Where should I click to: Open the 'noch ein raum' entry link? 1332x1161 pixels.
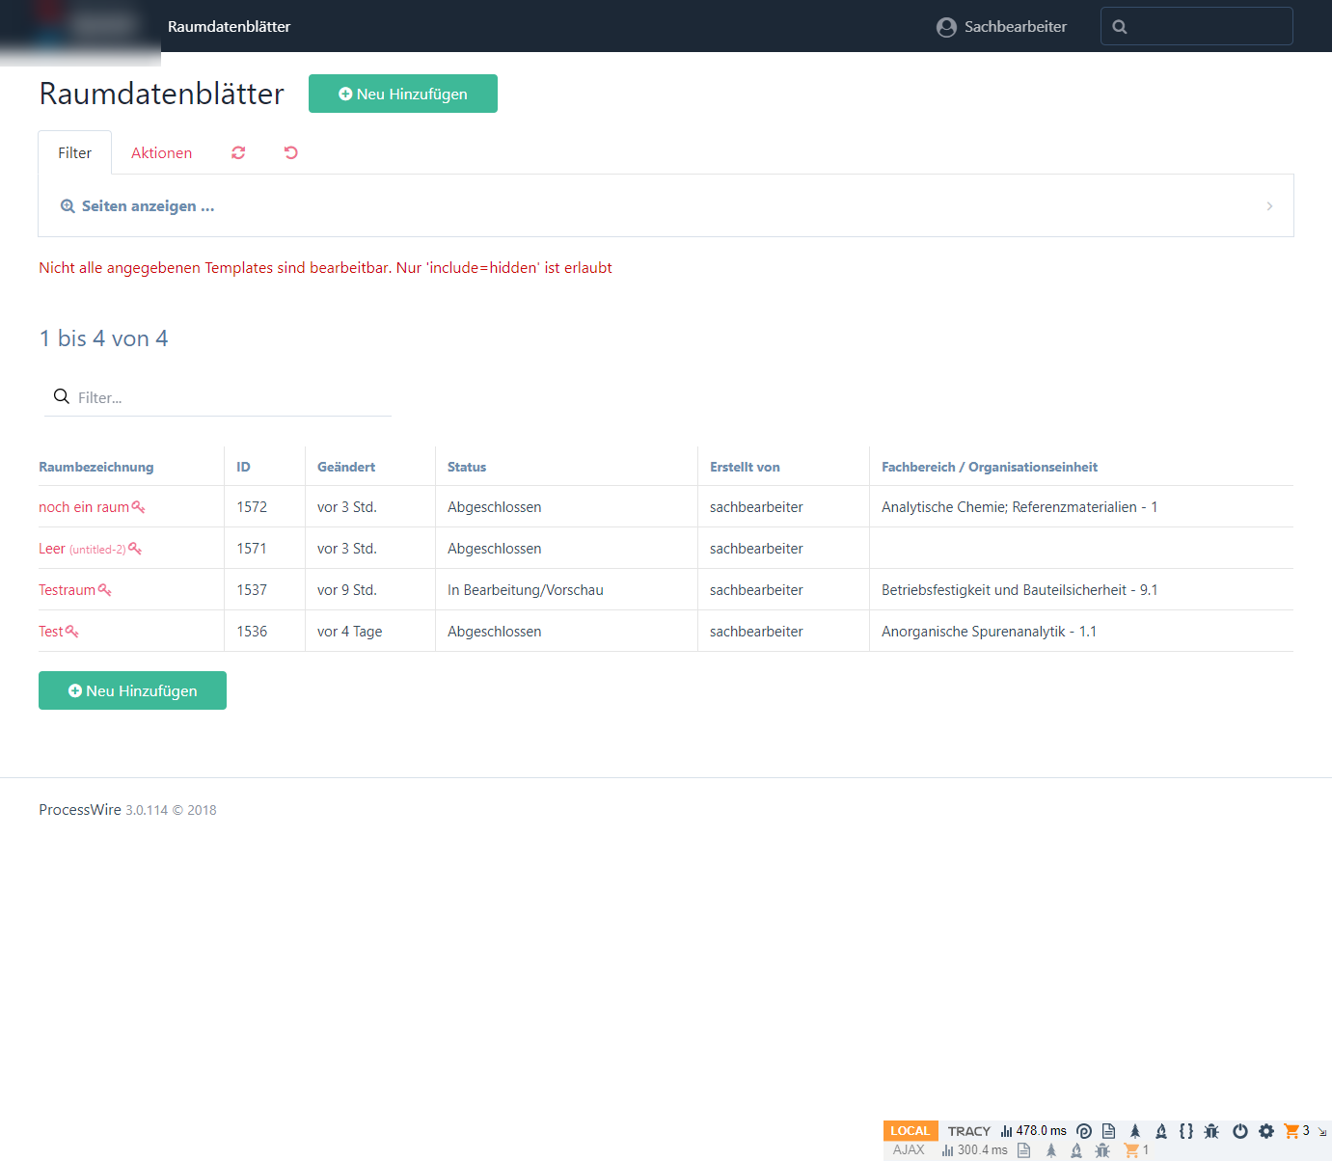point(85,506)
